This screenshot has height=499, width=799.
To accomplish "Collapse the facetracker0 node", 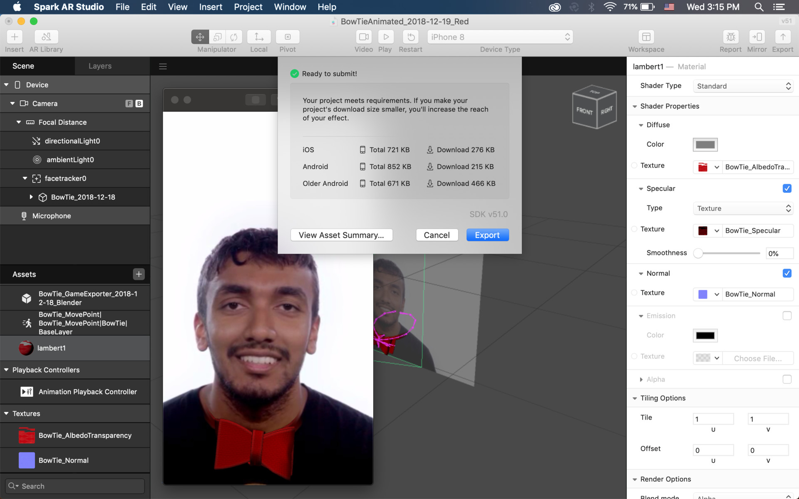I will click(x=25, y=178).
